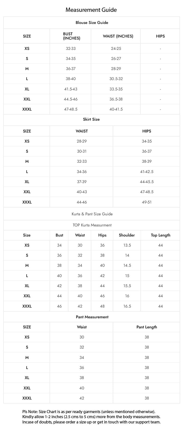Click the 40-41.5 blouse waist cell
Screen dimensions: 183x432
pos(116,109)
